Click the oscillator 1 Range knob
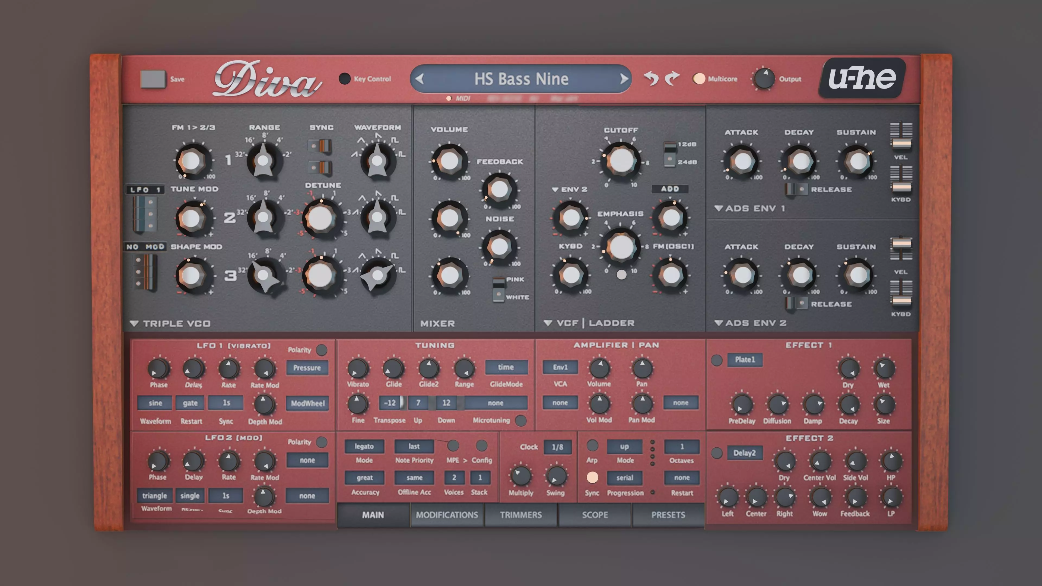Viewport: 1042px width, 586px height. (x=263, y=161)
